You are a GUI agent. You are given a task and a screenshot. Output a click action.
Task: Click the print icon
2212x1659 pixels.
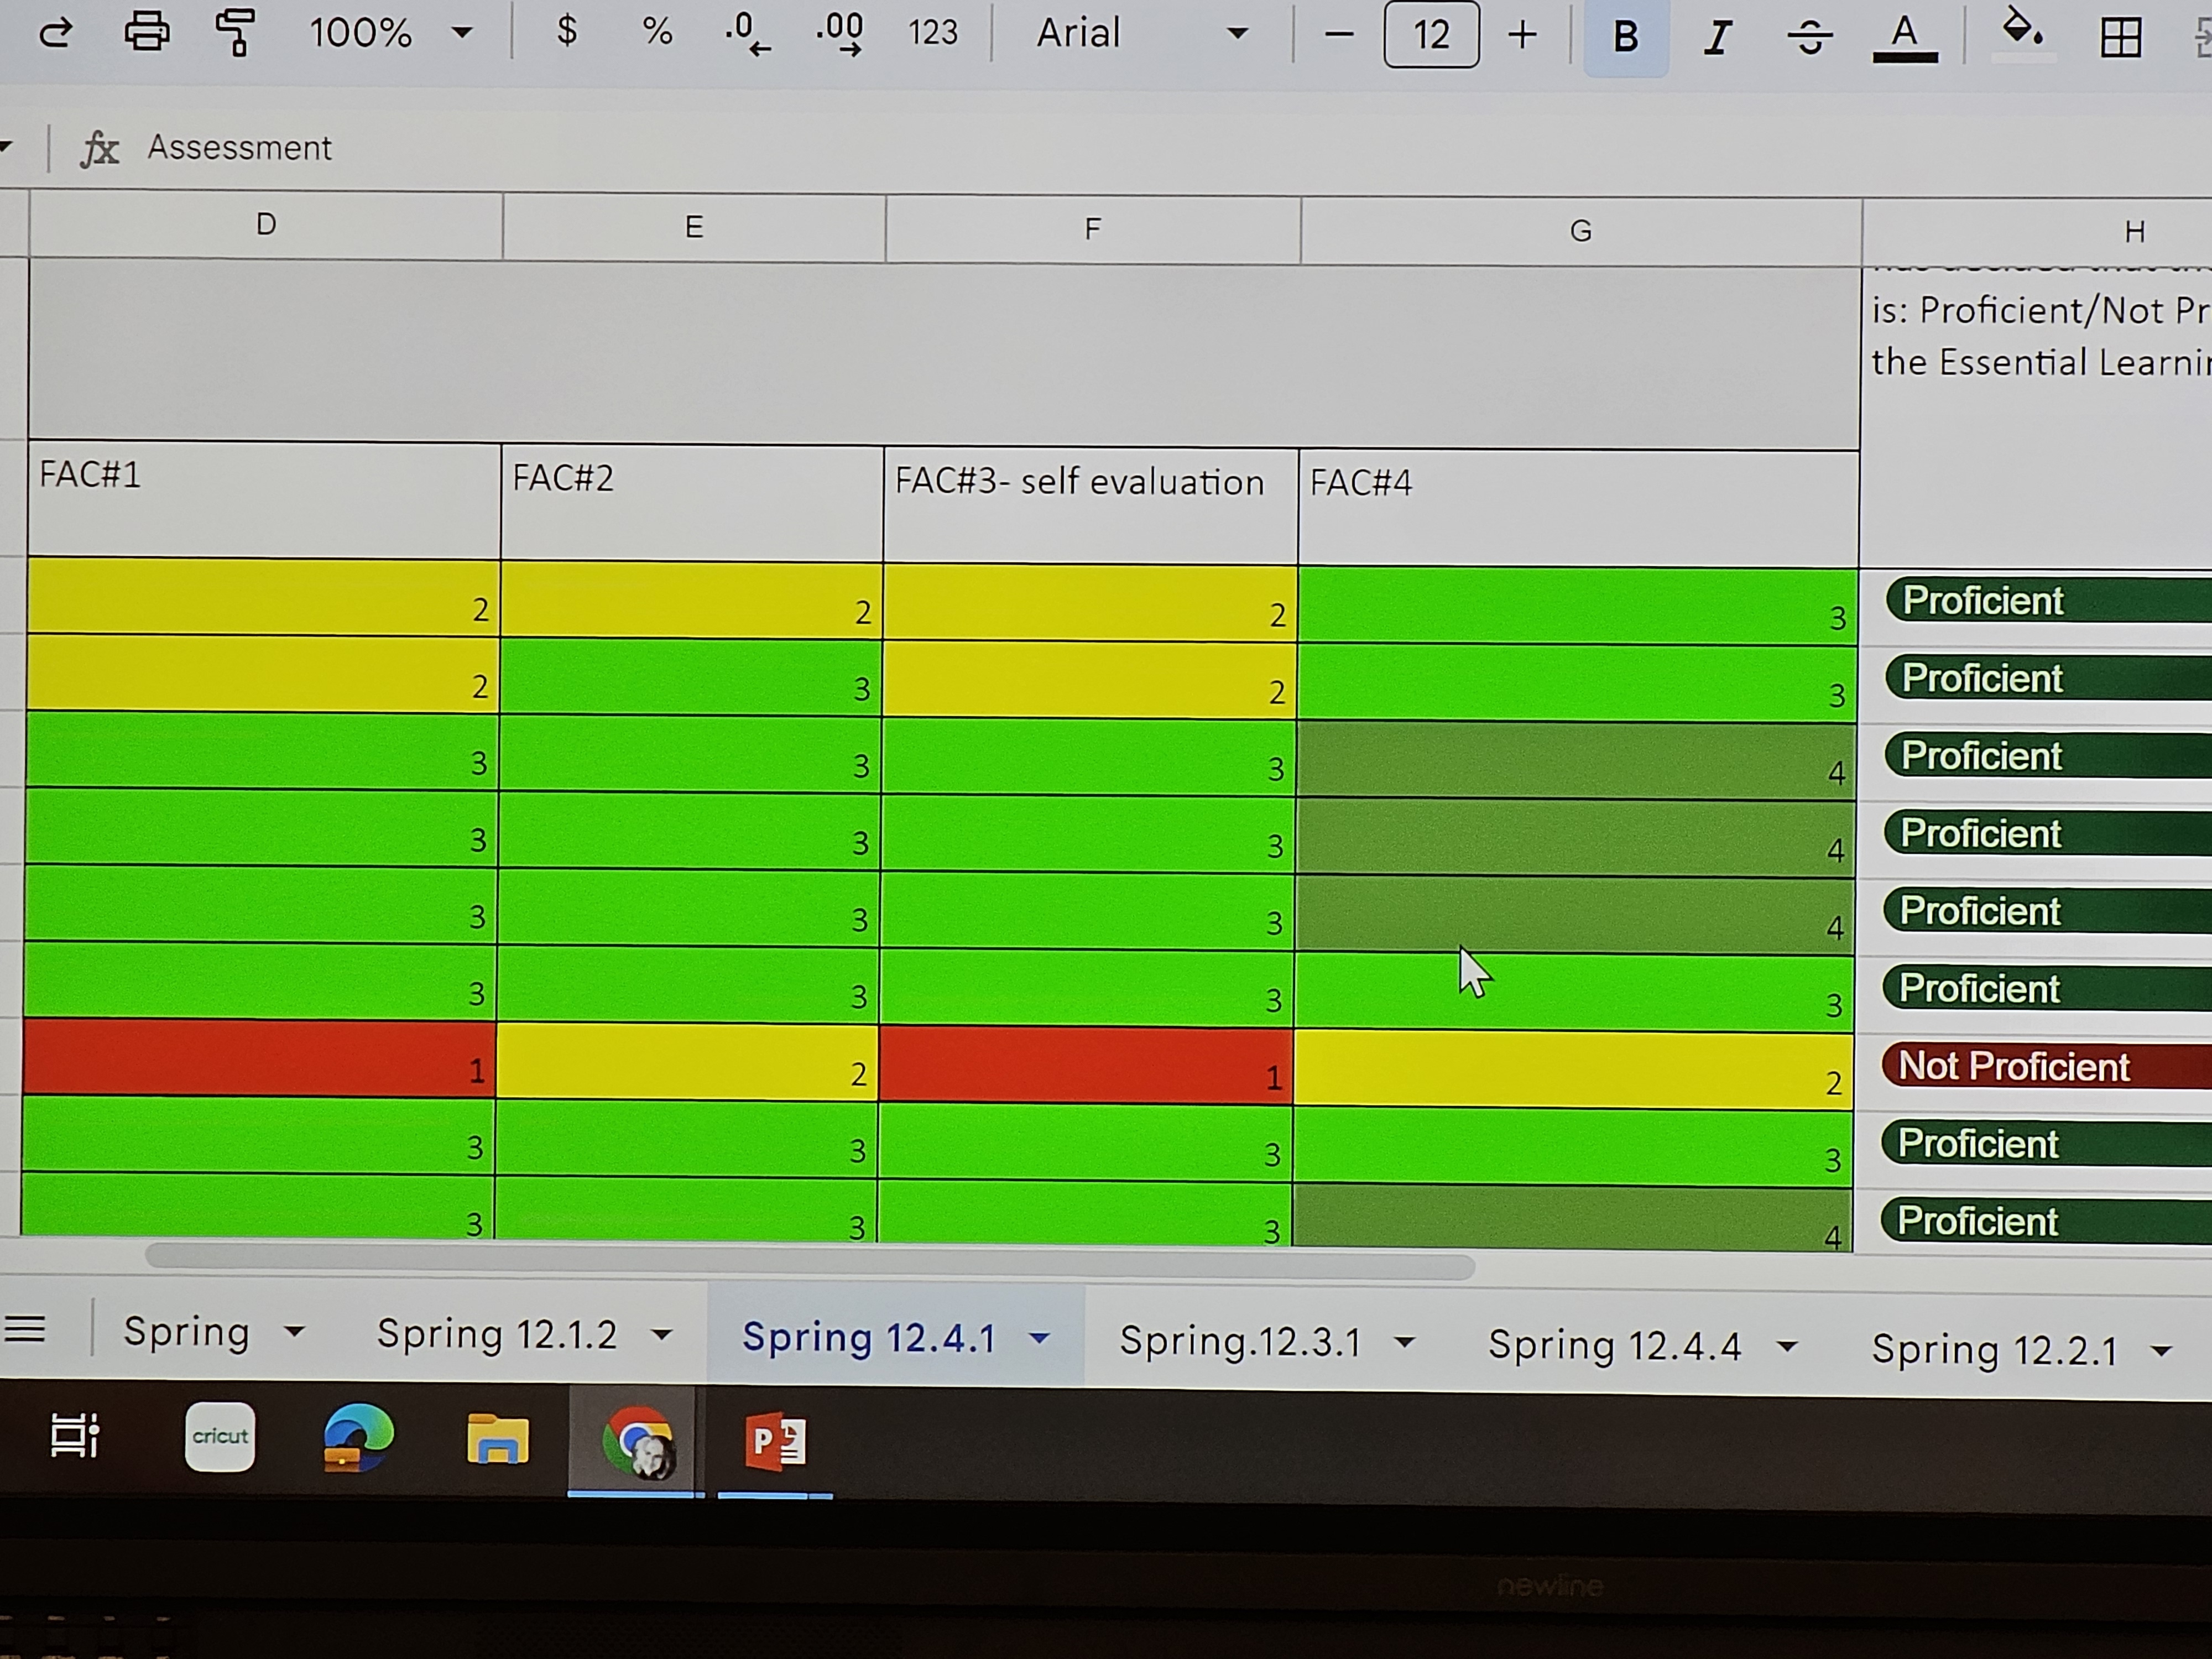[x=146, y=32]
